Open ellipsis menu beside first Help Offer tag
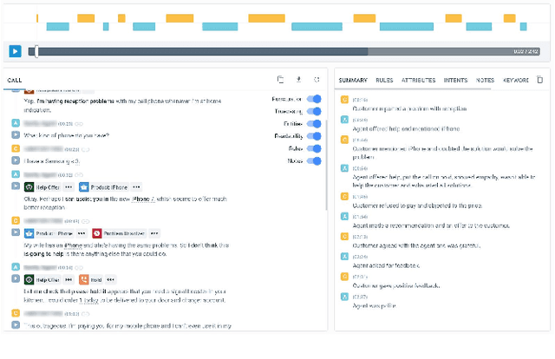Image resolution: width=555 pixels, height=359 pixels. pyautogui.click(x=67, y=186)
